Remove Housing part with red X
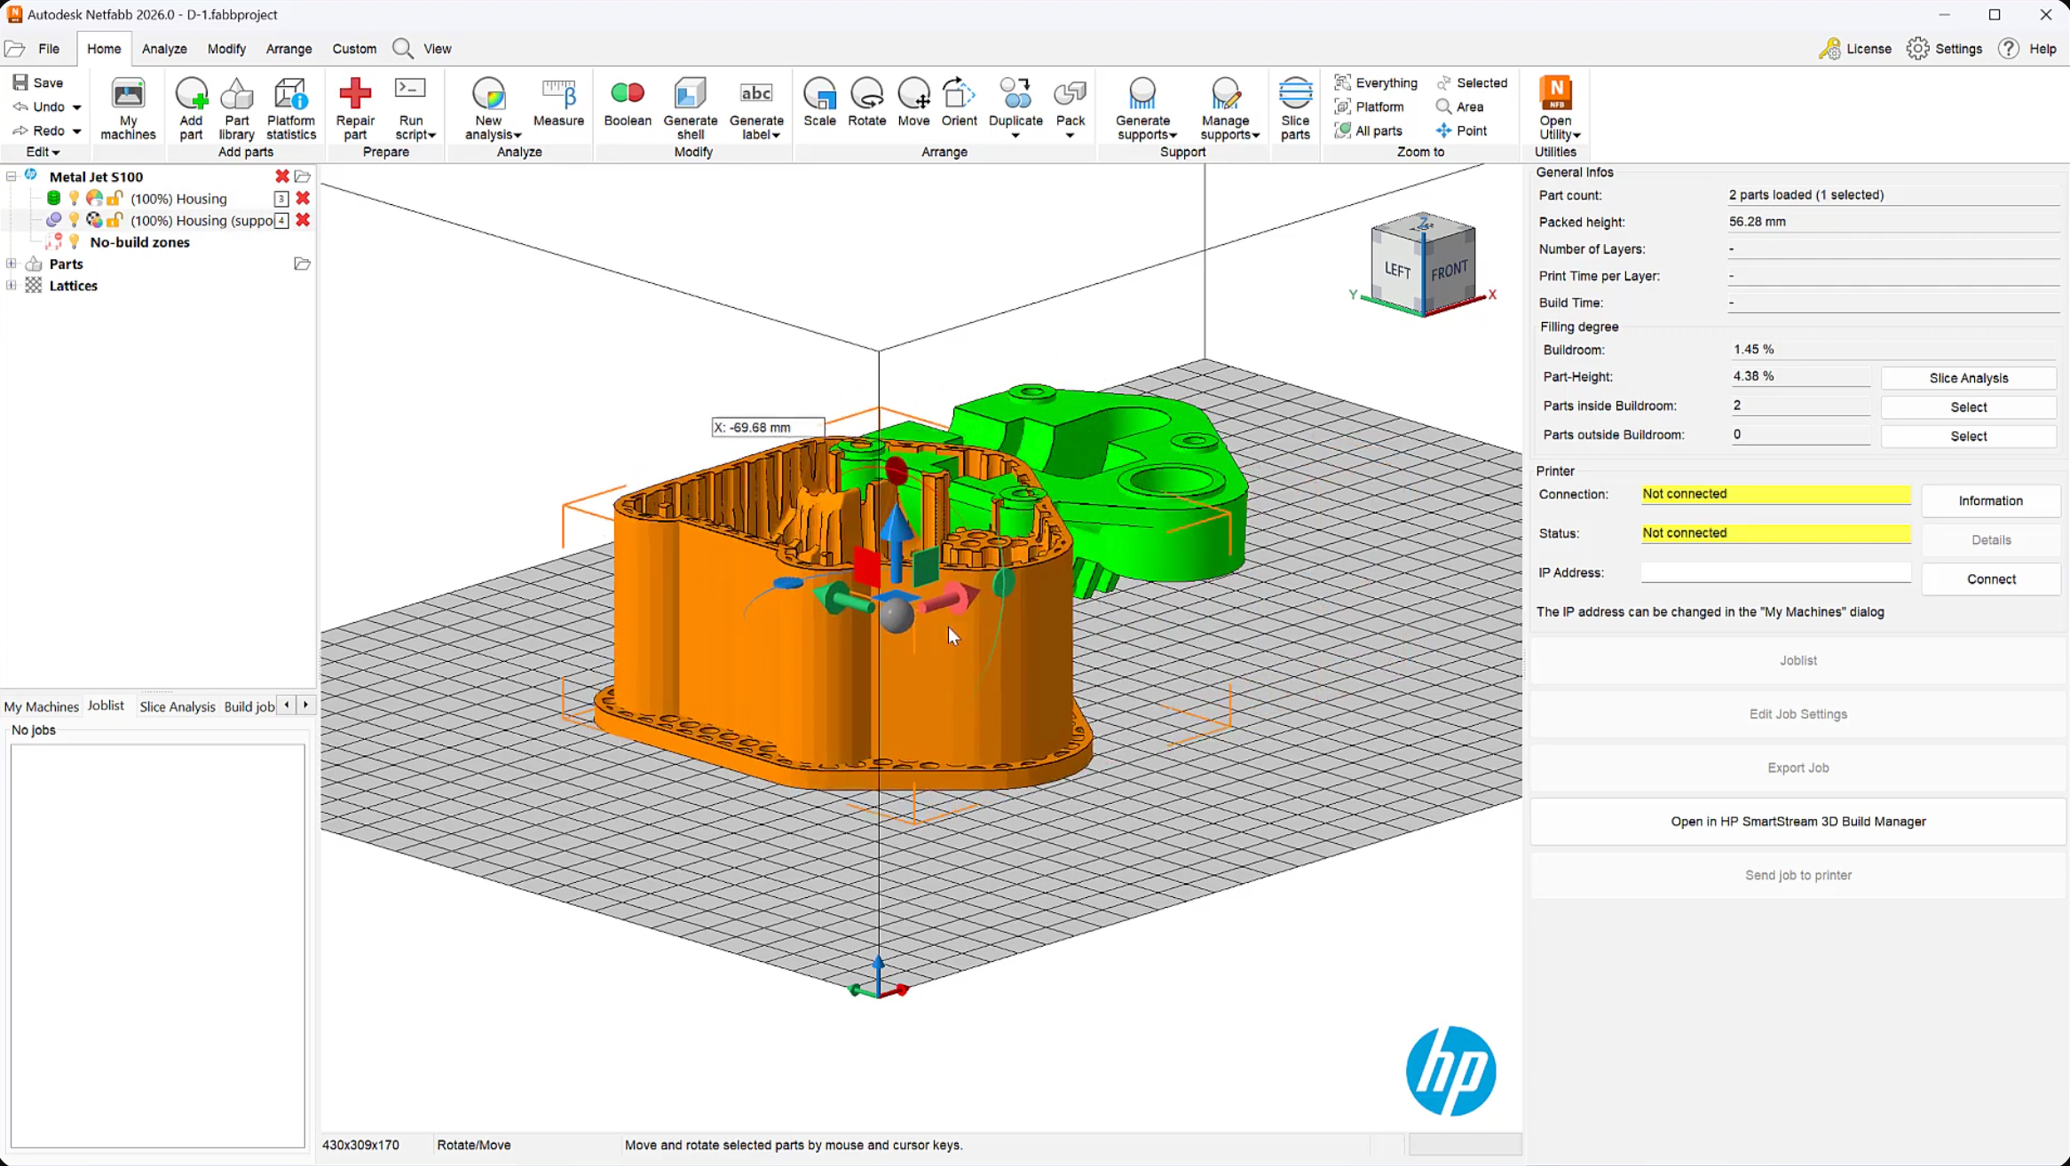Screen dimensions: 2070x1166 coord(303,198)
